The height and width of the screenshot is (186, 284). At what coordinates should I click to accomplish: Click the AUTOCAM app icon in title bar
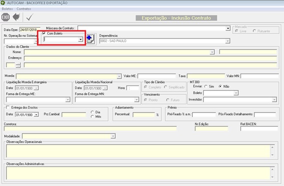pos(3,2)
